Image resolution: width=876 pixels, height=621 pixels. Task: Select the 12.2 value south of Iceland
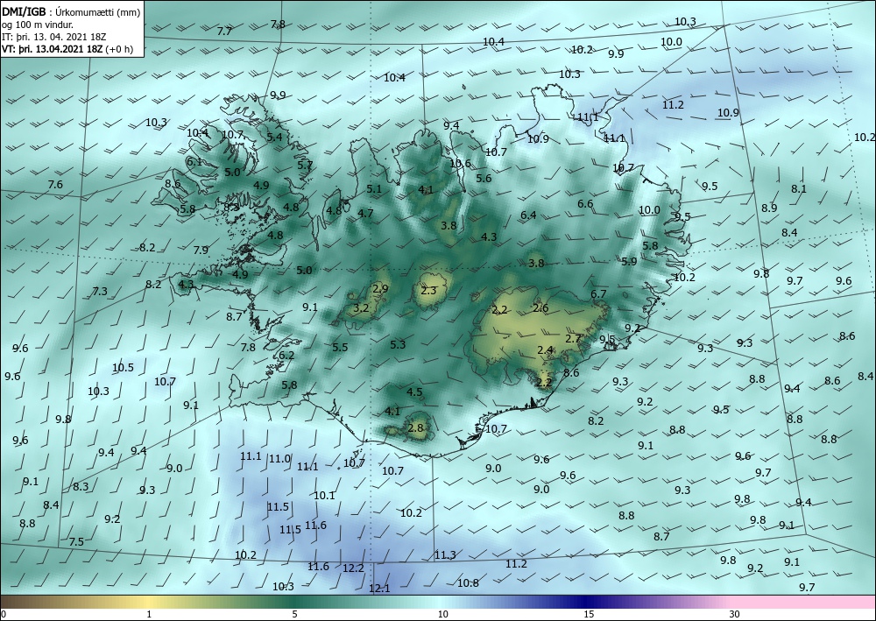353,568
